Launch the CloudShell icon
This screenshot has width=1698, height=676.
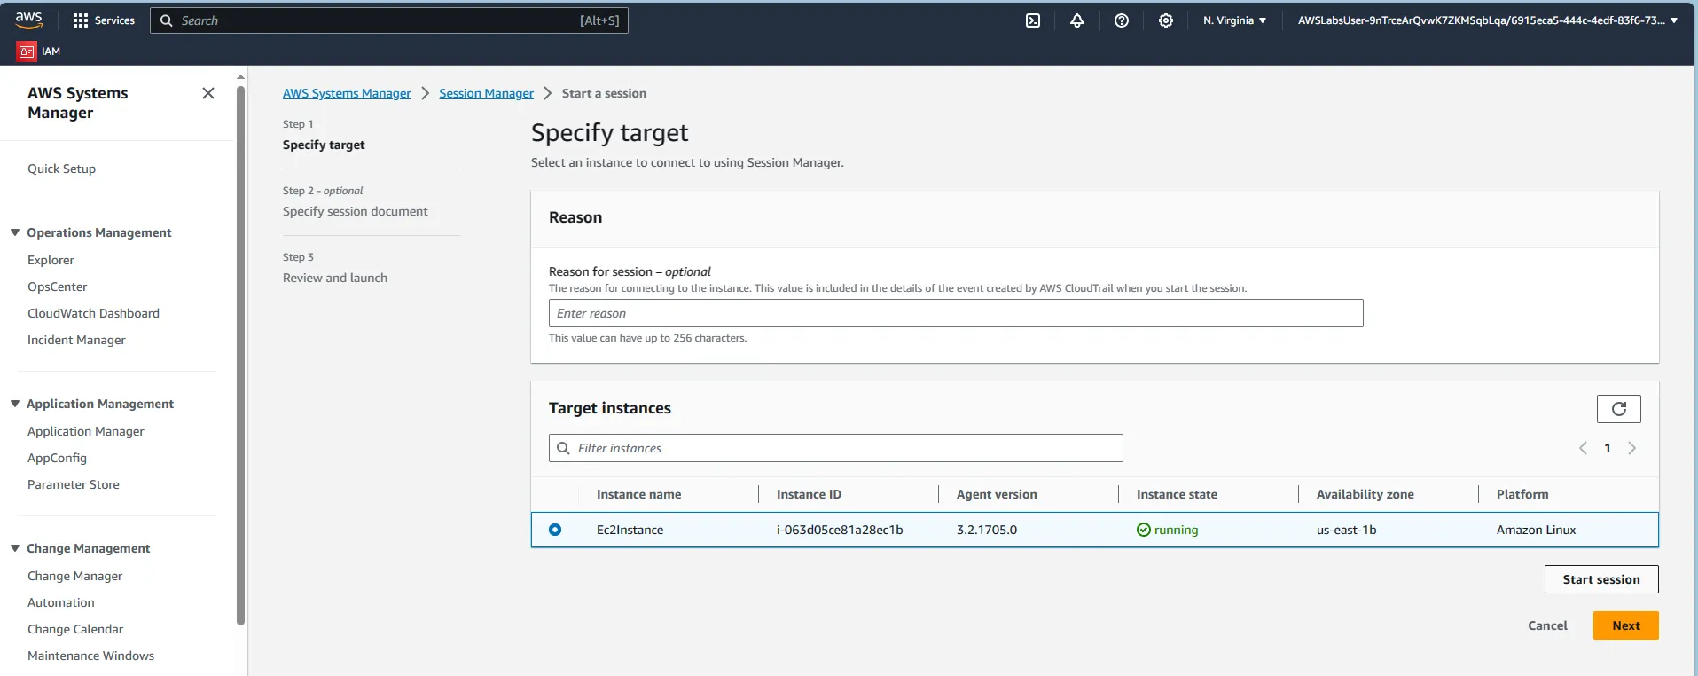click(x=1033, y=20)
